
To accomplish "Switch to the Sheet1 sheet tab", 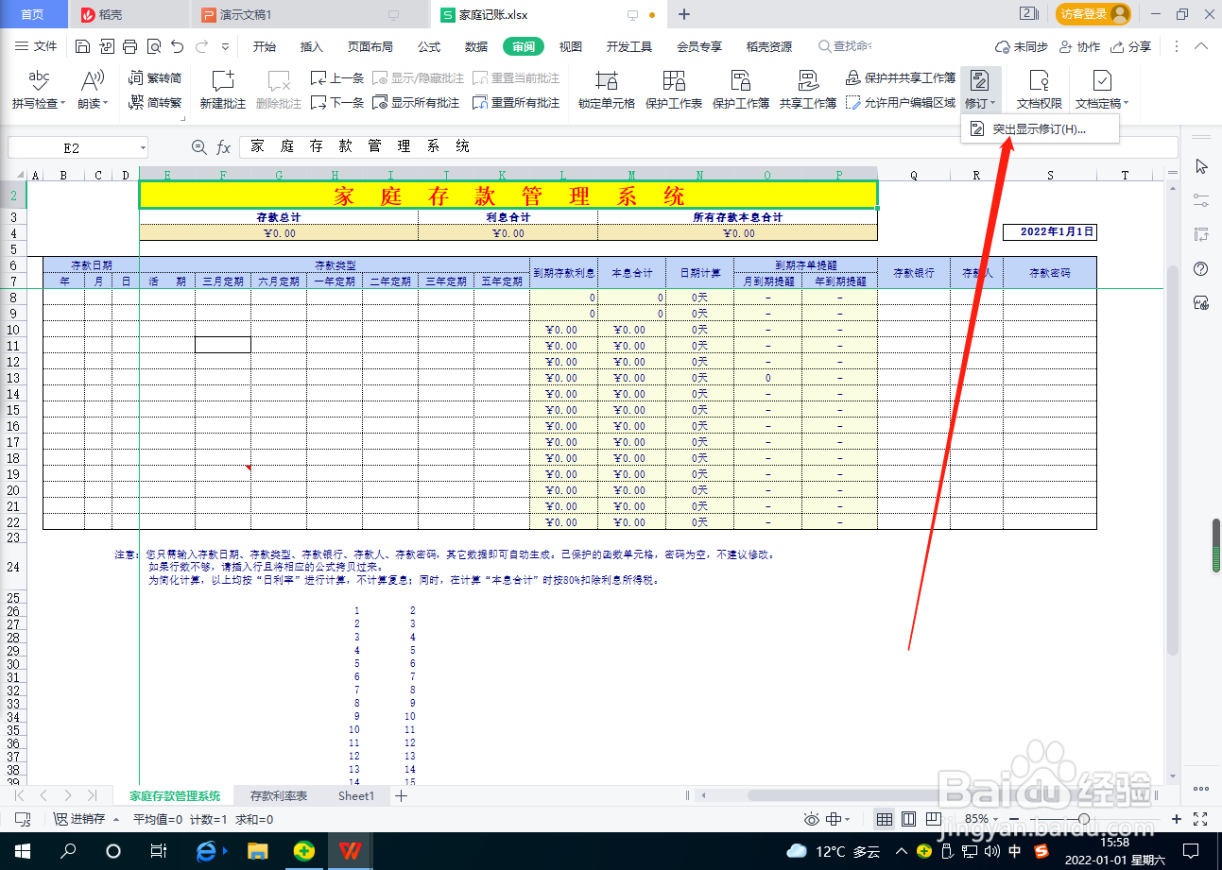I will (x=356, y=796).
